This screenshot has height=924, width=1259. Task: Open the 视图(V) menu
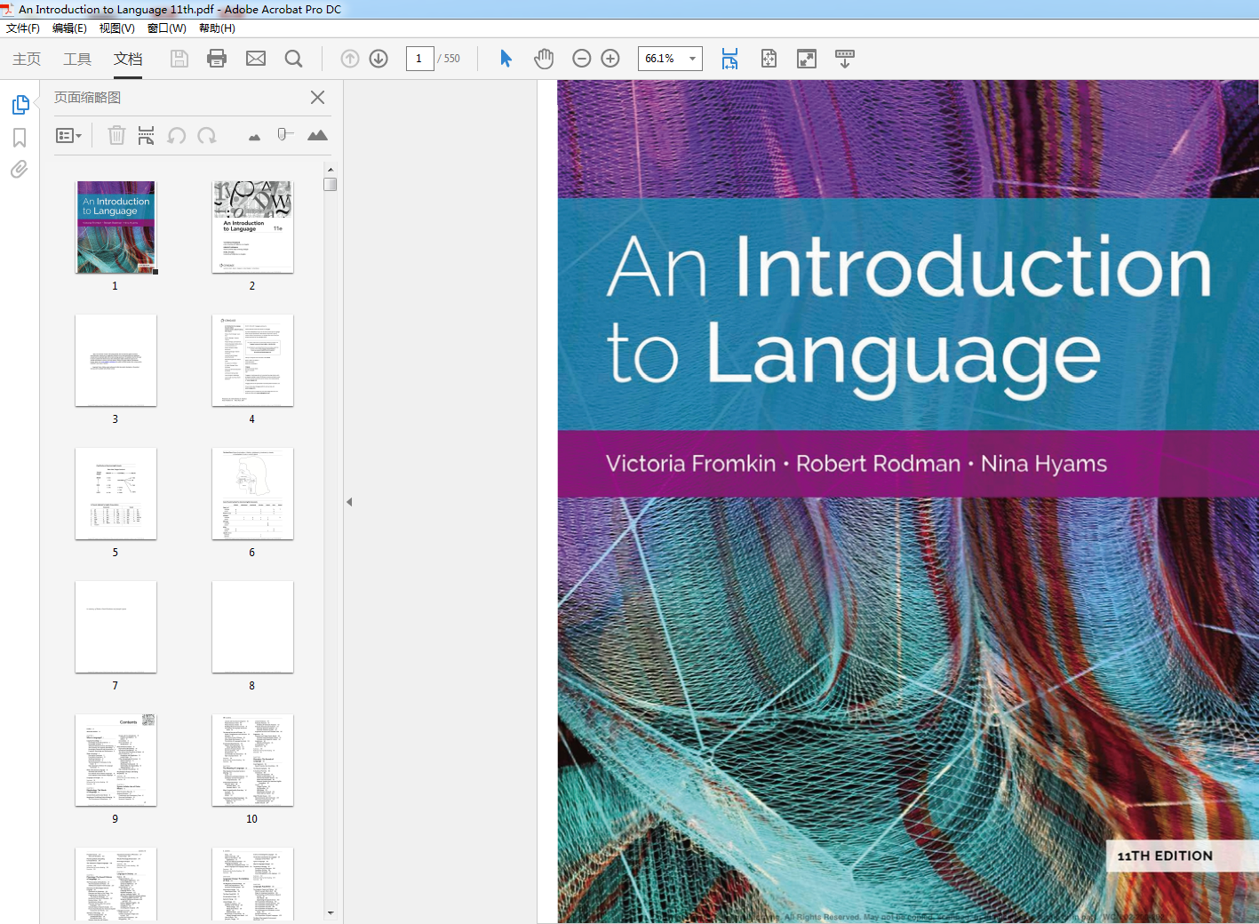pyautogui.click(x=116, y=28)
